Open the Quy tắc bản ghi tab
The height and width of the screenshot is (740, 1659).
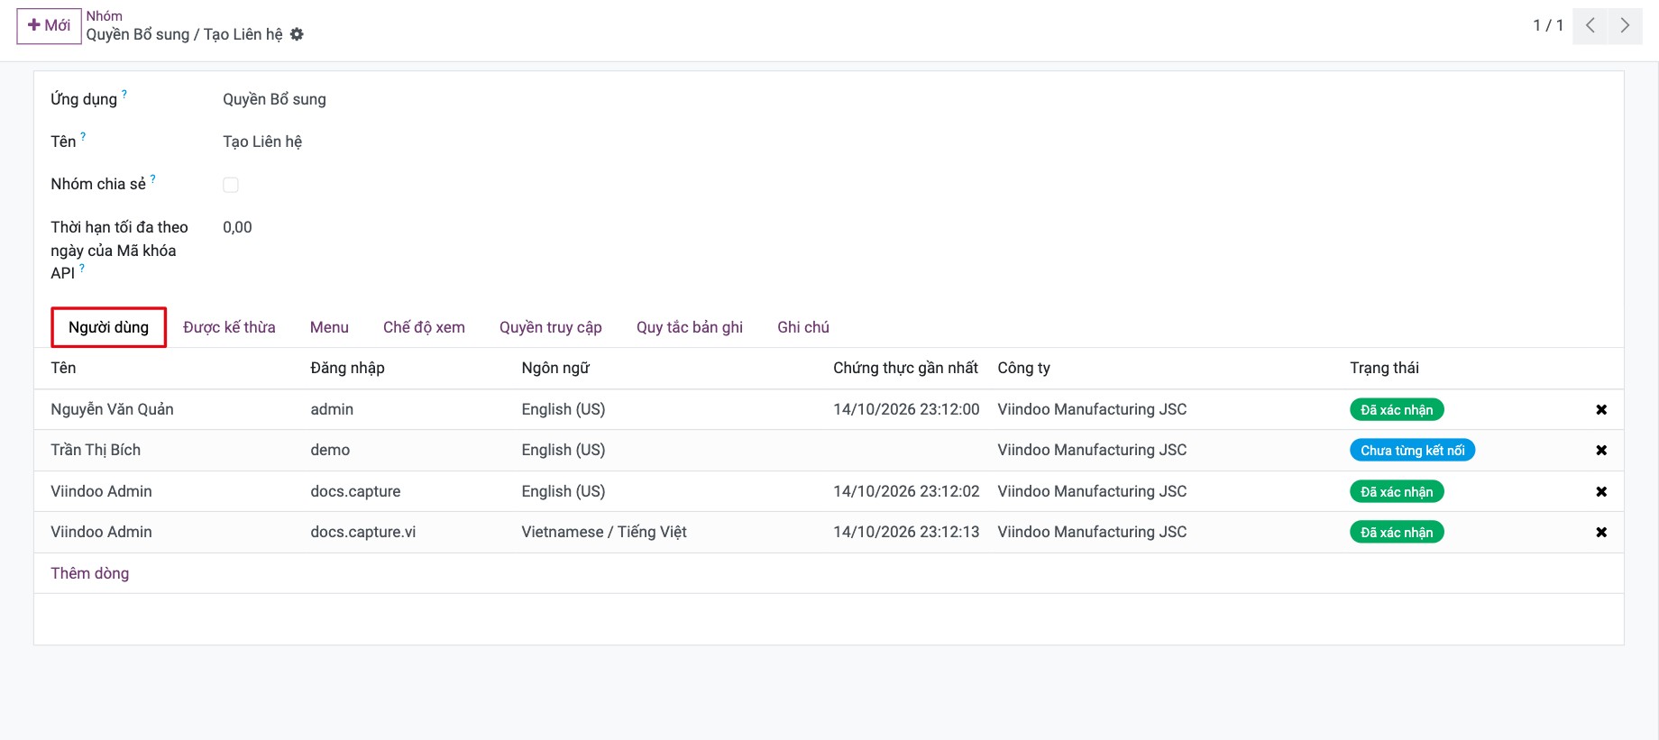coord(690,327)
